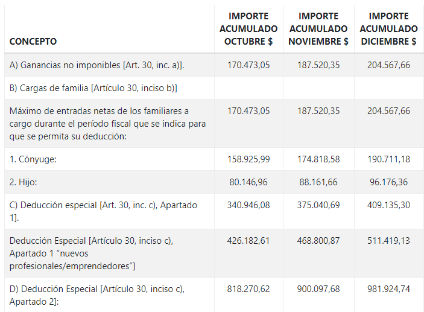Click the Ganancias no imponibles row label
This screenshot has width=424, height=312.
(97, 65)
